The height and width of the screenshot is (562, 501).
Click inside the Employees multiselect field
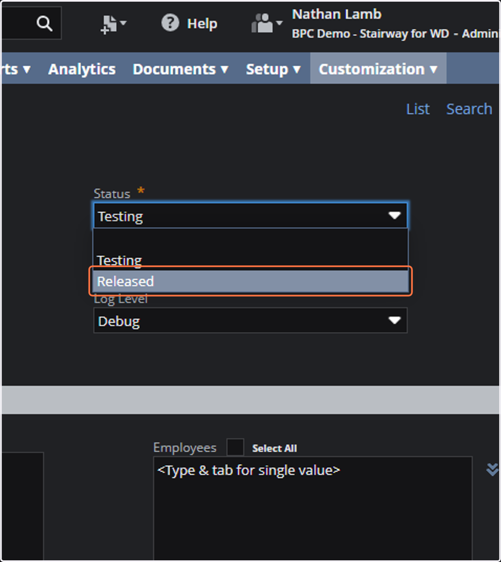pos(313,509)
